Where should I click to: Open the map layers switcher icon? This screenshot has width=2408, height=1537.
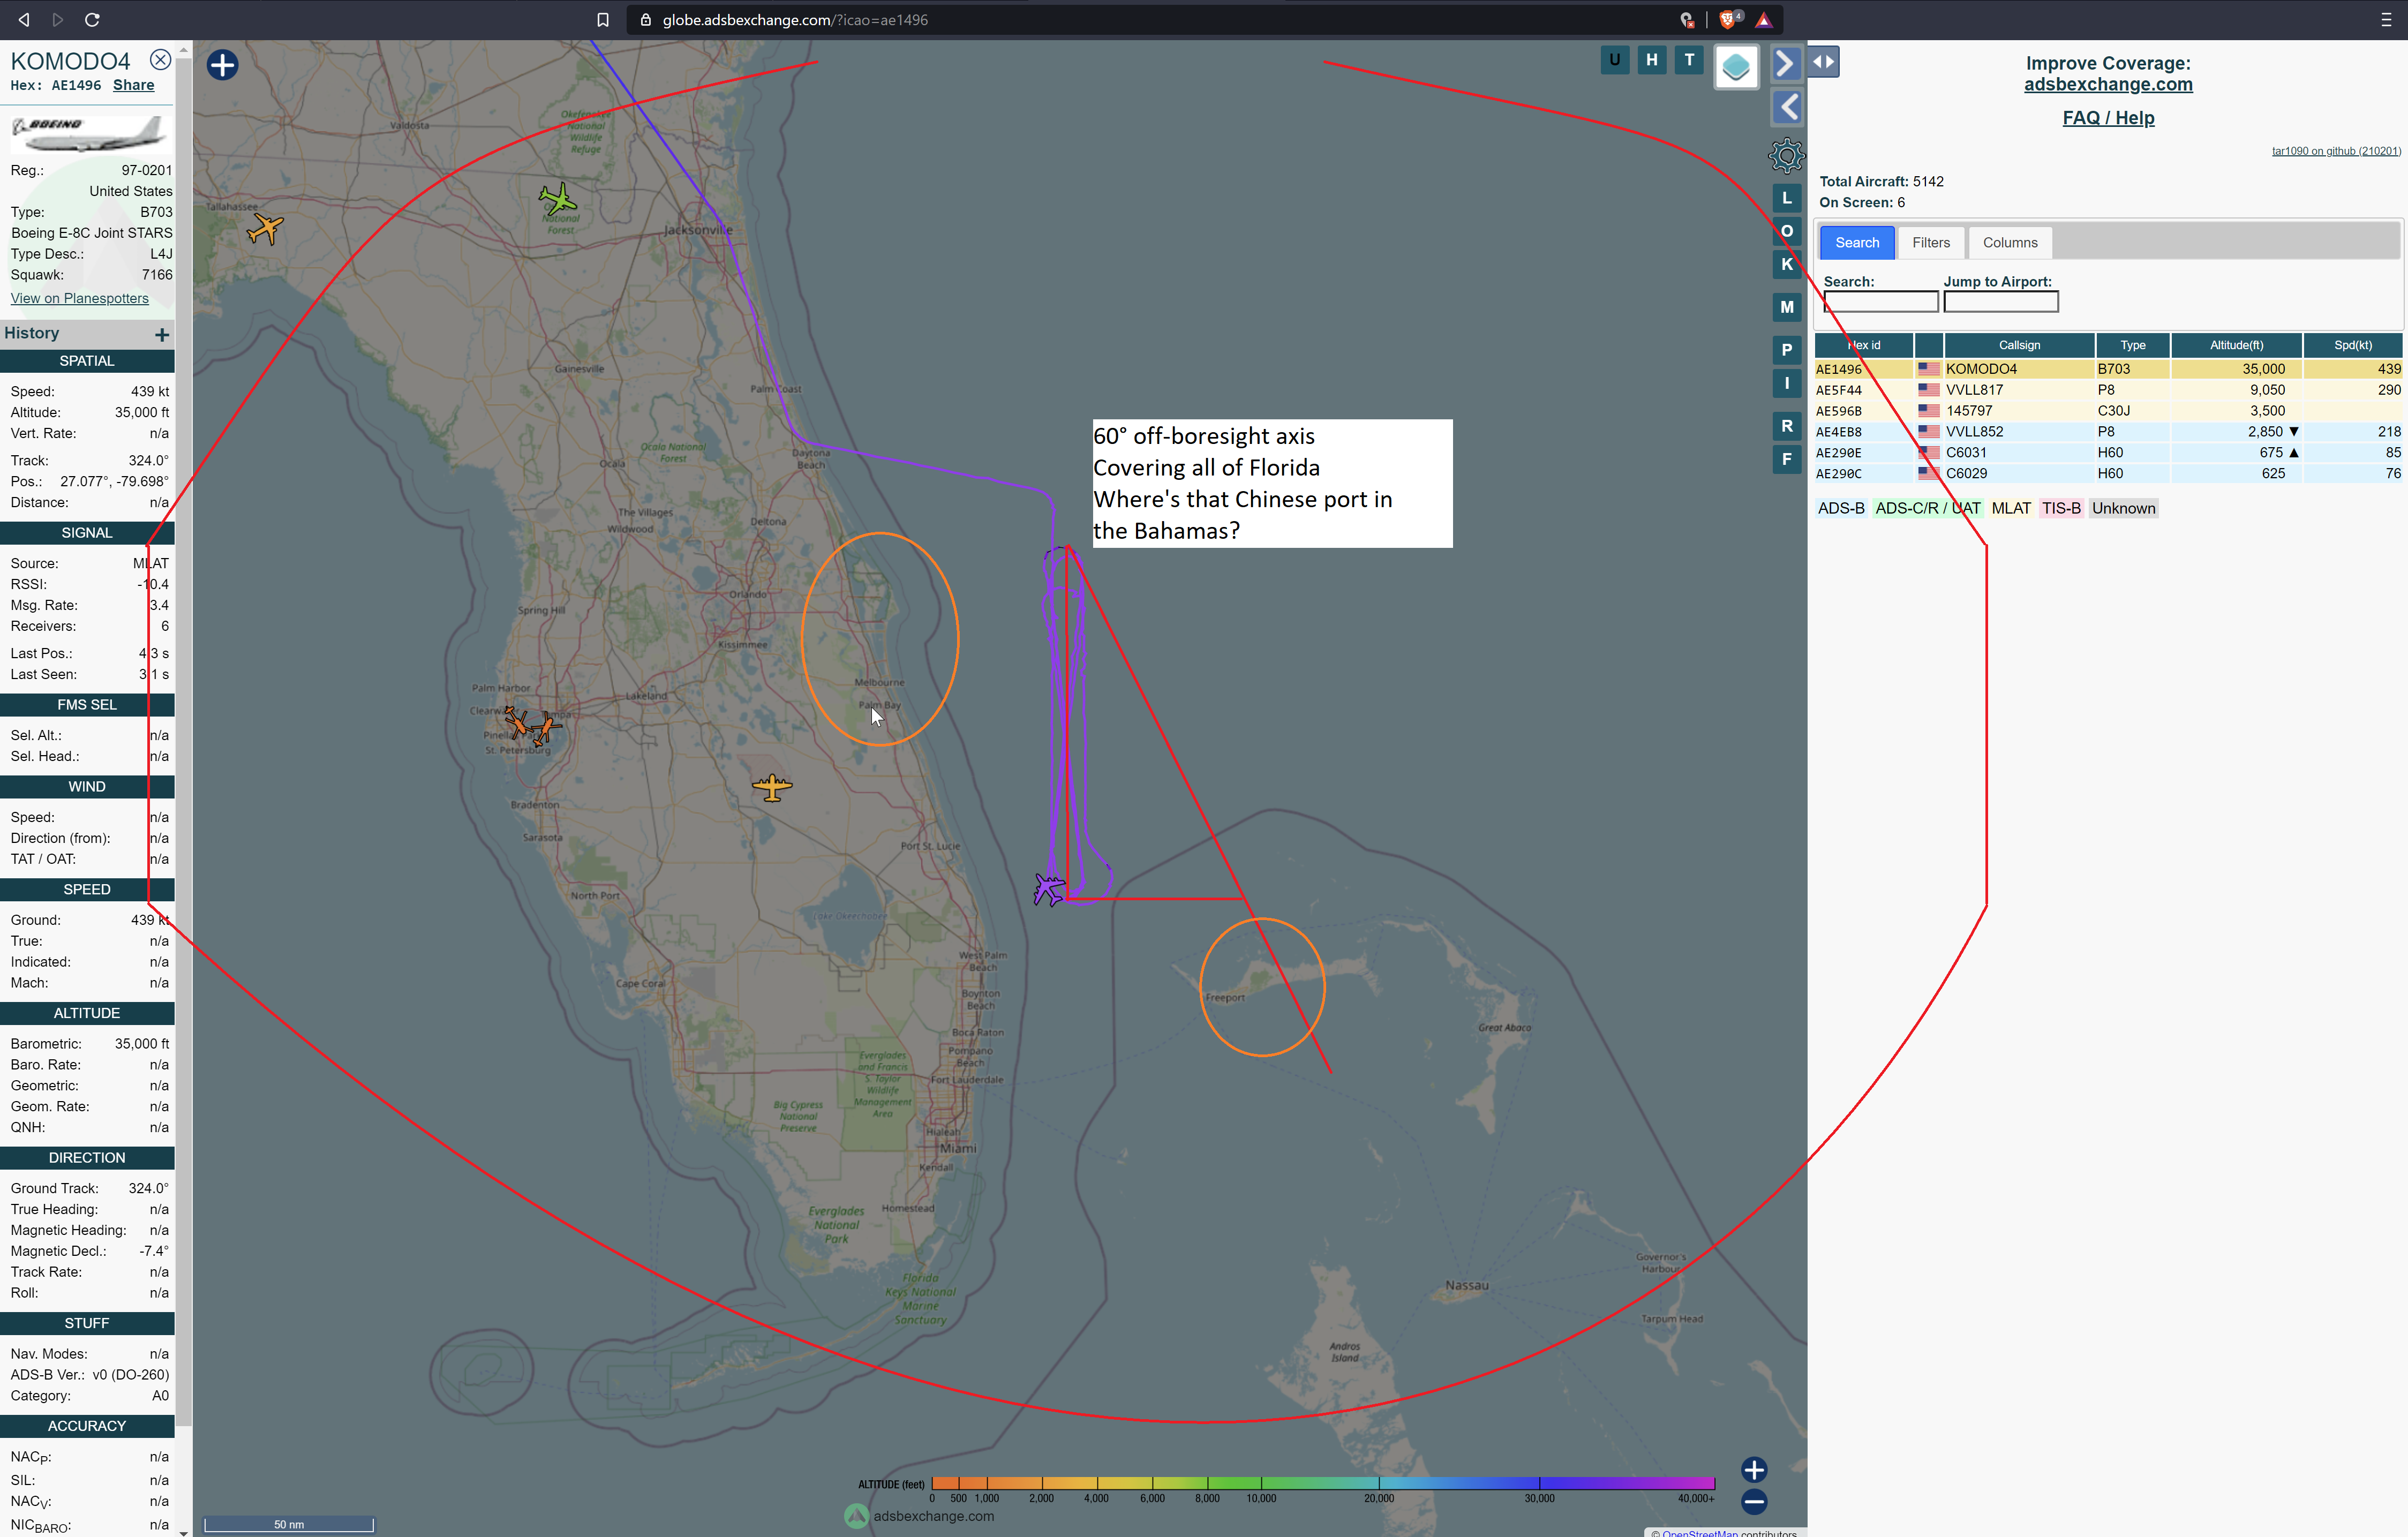[x=1736, y=67]
